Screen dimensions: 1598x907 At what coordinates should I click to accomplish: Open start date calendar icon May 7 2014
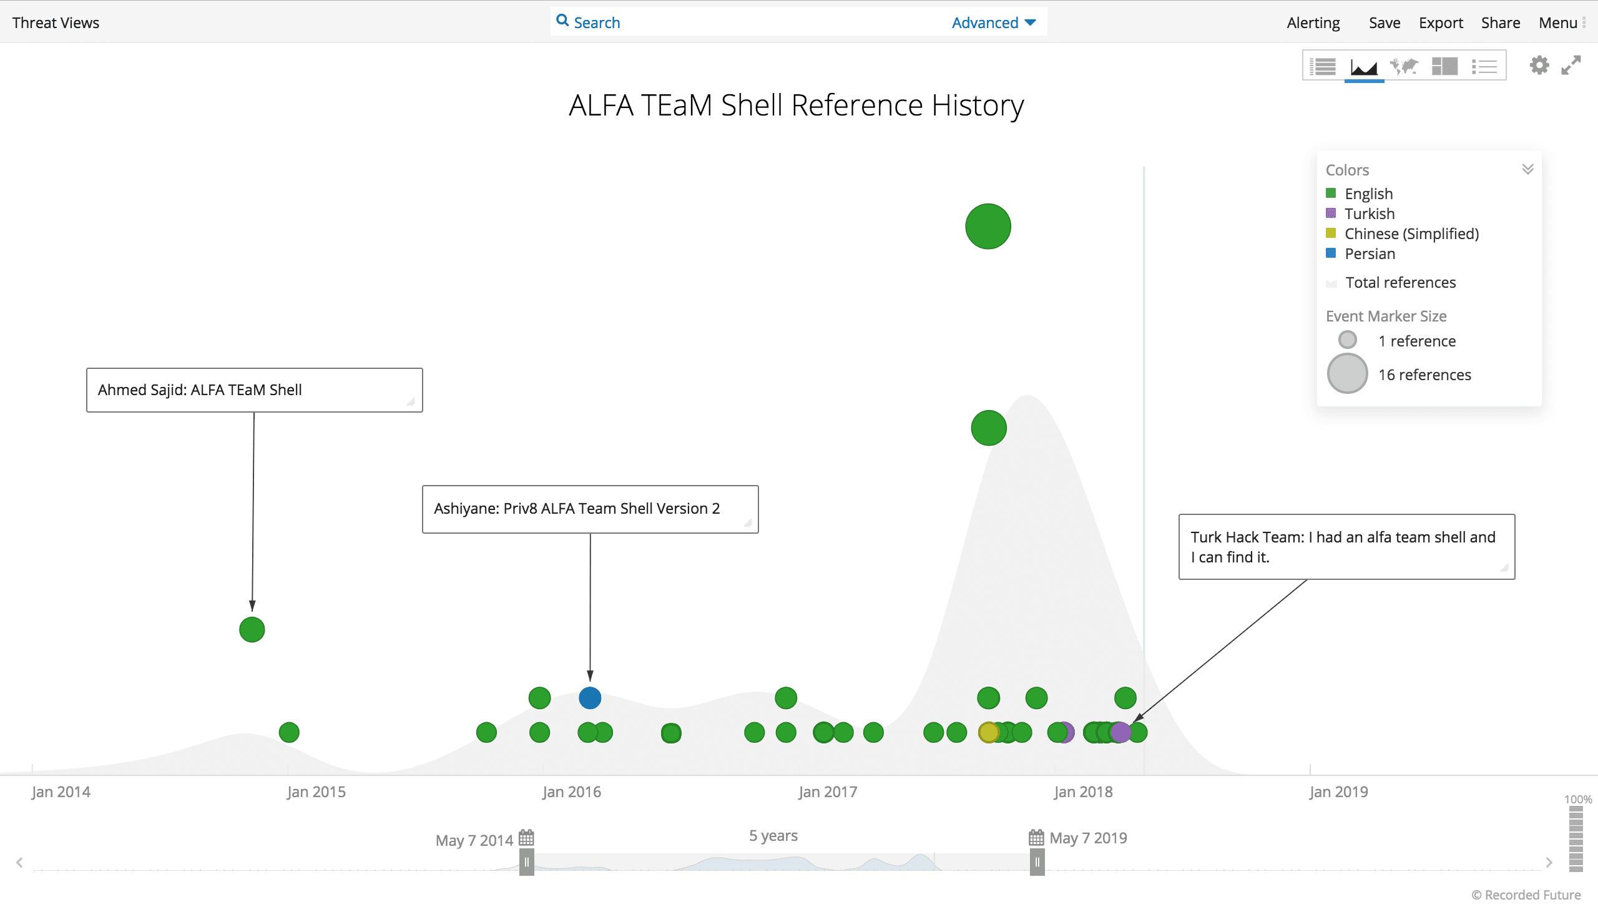526,838
